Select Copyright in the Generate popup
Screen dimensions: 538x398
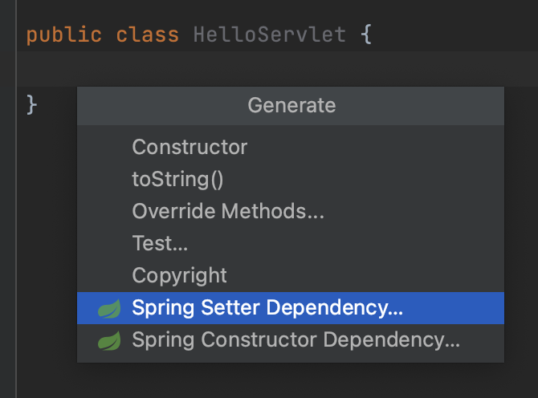[x=290, y=275]
